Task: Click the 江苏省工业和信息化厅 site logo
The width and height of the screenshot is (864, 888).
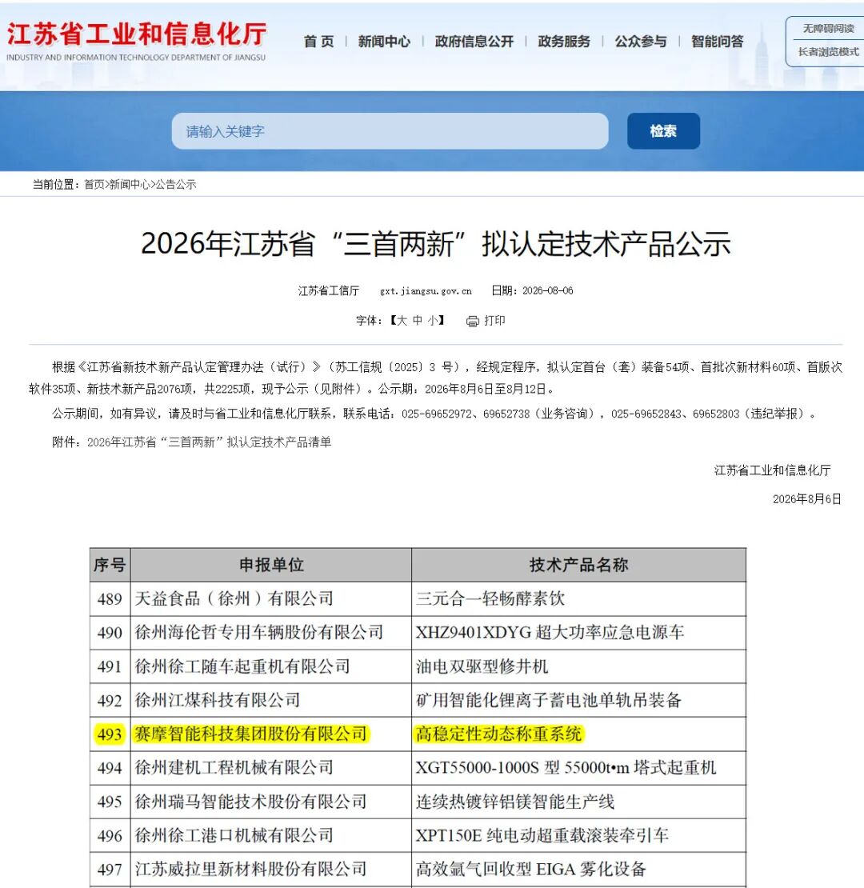Action: pos(136,41)
